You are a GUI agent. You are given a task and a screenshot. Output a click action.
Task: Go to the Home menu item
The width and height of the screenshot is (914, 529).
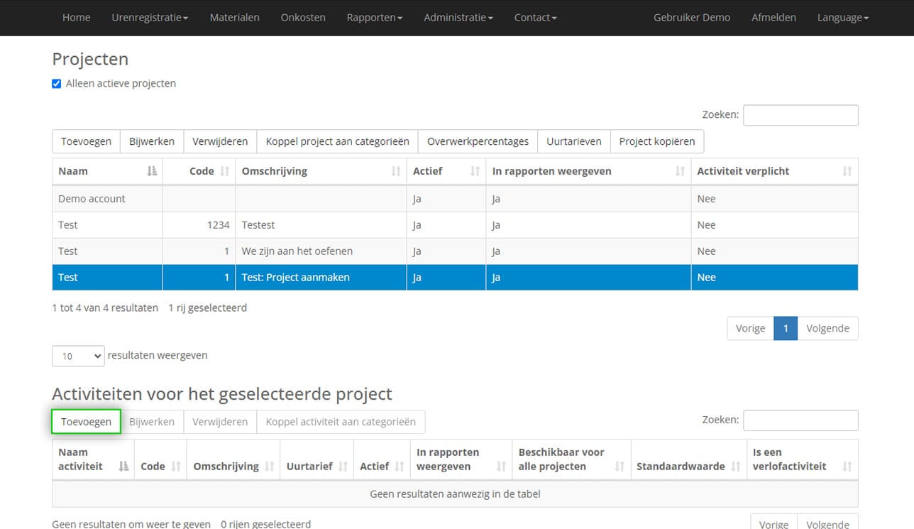click(76, 18)
